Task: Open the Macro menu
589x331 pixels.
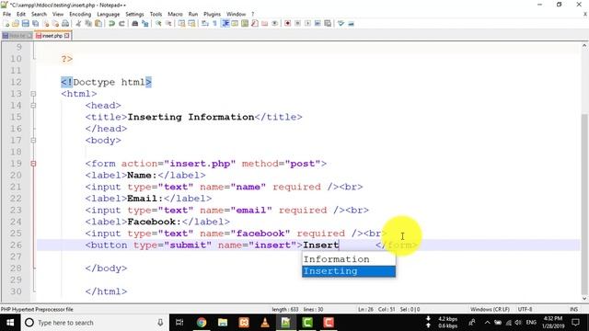Action: coord(175,14)
